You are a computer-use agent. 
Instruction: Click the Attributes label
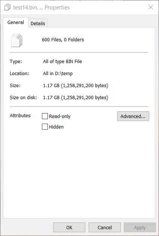point(20,116)
